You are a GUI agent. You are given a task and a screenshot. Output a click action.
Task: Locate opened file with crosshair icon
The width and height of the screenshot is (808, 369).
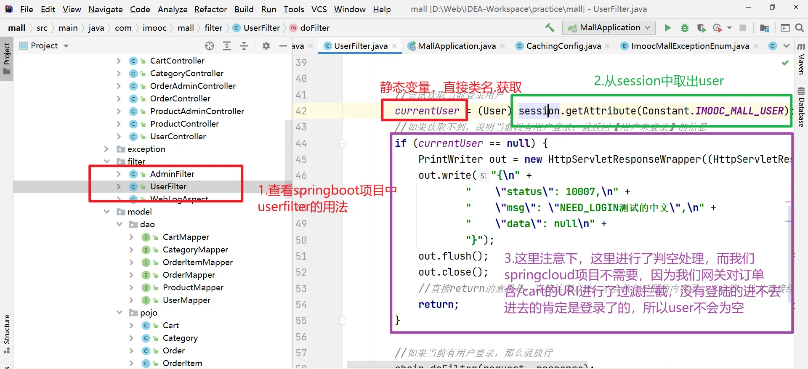(x=210, y=46)
